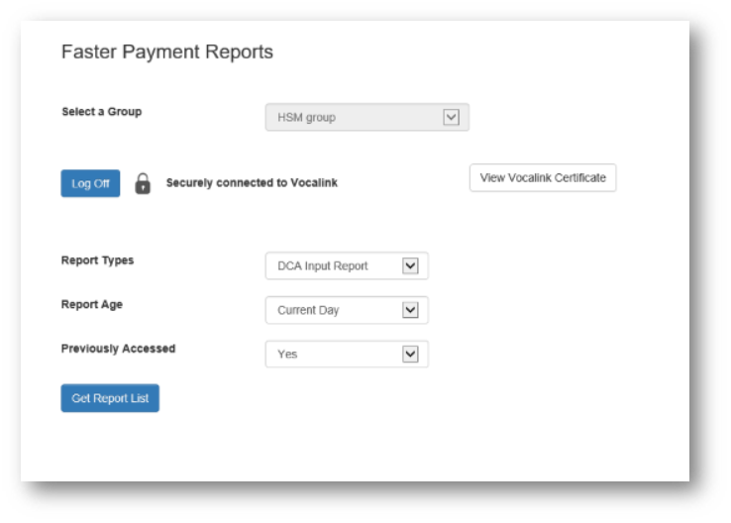Click the Securely connected to Vocalink text
Screen dimensions: 731x523
pos(252,183)
